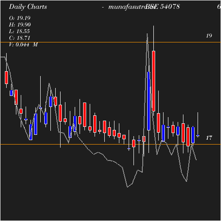
Task: Click the open value 'O: 19.19'
Action: tap(20, 18)
